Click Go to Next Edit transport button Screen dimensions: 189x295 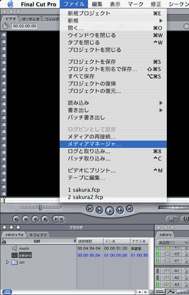click(130, 209)
